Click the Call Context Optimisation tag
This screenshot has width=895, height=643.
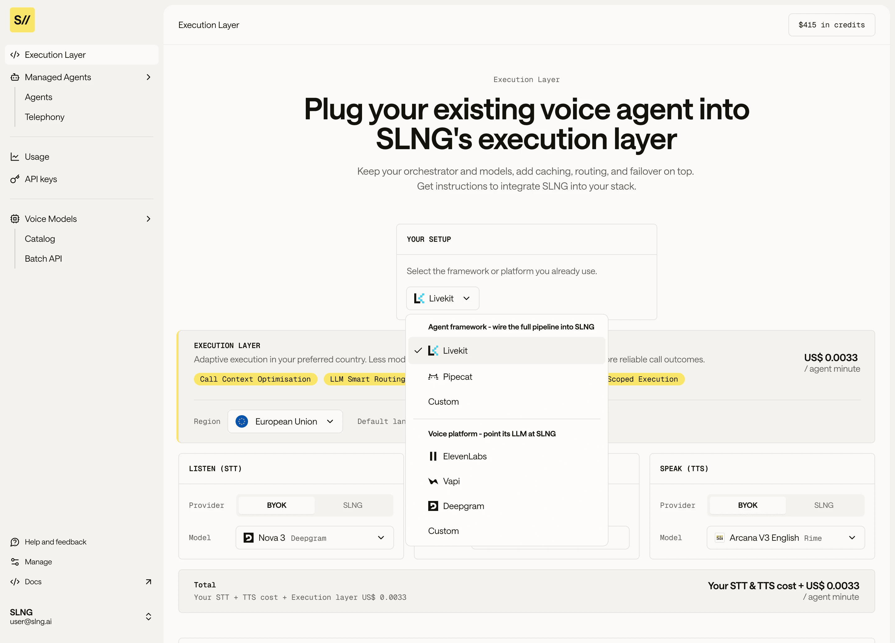[x=255, y=379]
